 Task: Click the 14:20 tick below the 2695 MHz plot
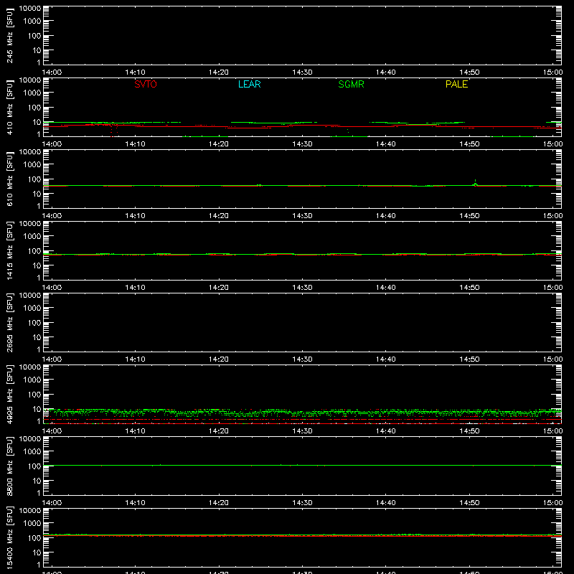[x=219, y=359]
